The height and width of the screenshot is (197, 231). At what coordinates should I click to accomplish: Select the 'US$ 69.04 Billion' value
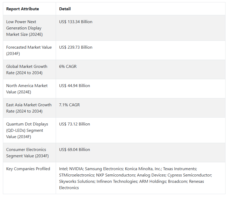tap(75, 150)
